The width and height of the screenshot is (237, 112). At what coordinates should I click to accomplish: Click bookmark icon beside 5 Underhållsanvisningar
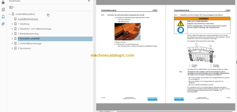click(15, 44)
